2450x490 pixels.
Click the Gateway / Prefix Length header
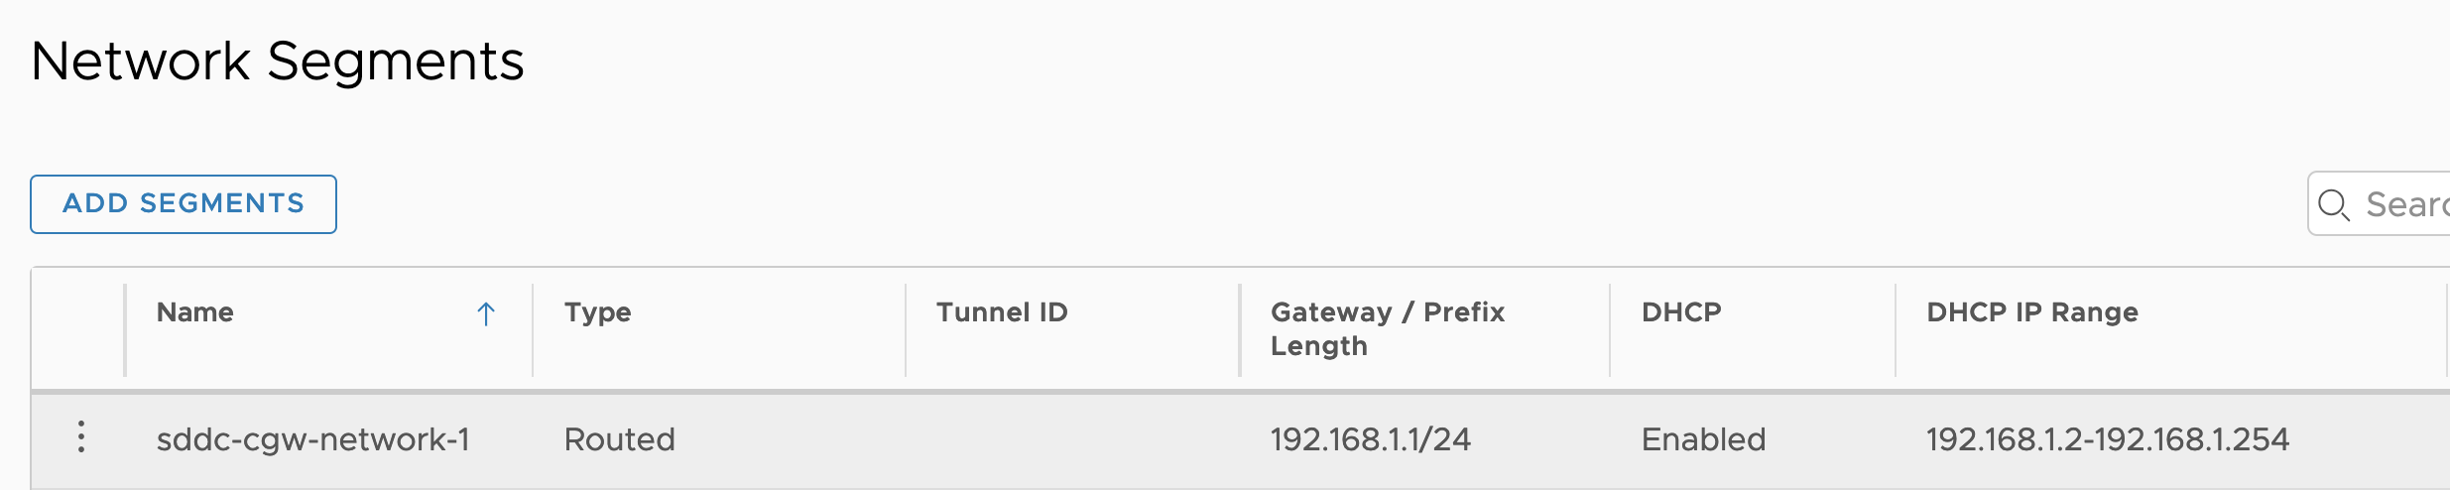[1386, 328]
